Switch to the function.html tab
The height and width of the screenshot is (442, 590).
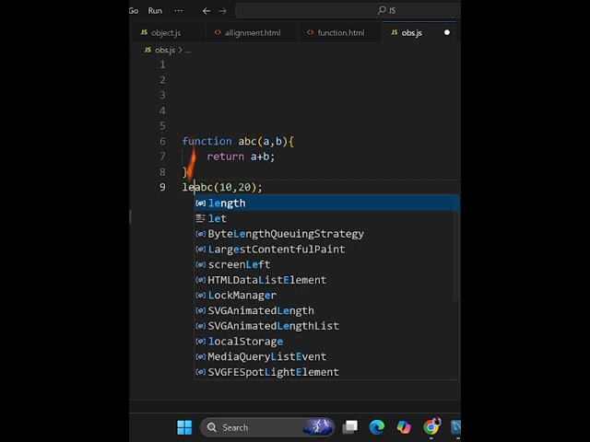[340, 33]
